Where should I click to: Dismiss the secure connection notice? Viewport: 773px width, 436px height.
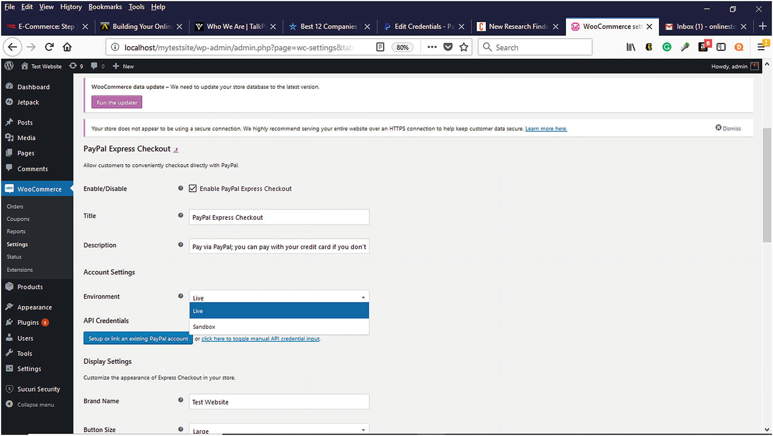[728, 128]
